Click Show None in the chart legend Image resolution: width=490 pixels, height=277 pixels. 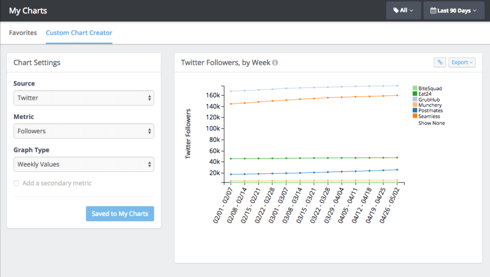tap(431, 123)
